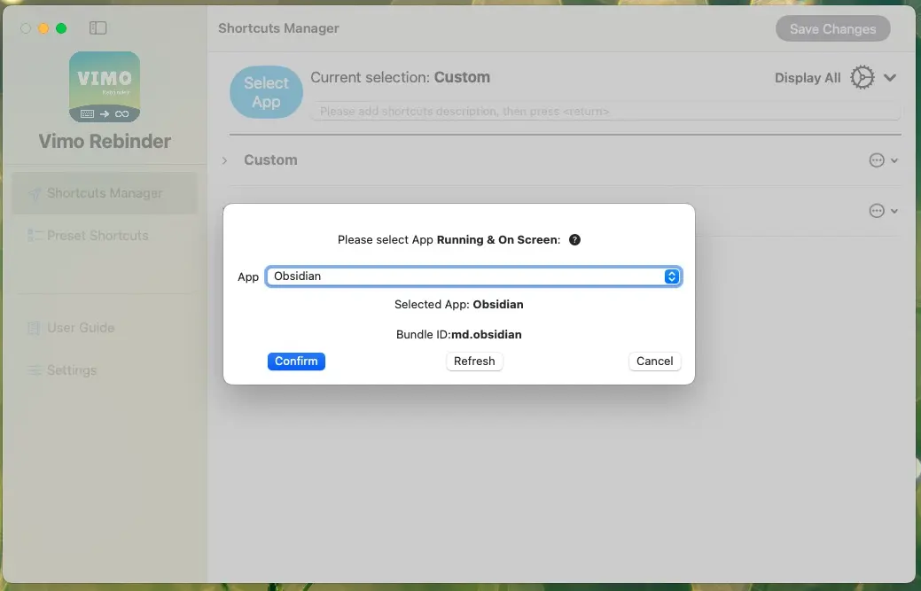
Task: Cancel the app selection dialog
Action: pyautogui.click(x=654, y=362)
